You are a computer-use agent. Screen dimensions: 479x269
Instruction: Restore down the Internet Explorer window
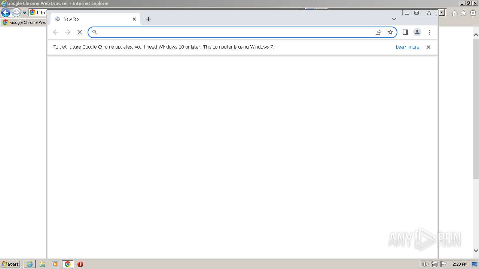[x=468, y=3]
